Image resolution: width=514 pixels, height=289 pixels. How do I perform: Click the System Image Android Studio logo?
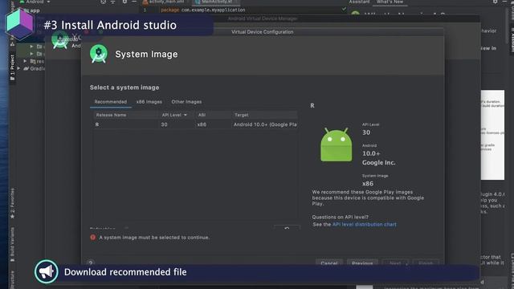(99, 54)
